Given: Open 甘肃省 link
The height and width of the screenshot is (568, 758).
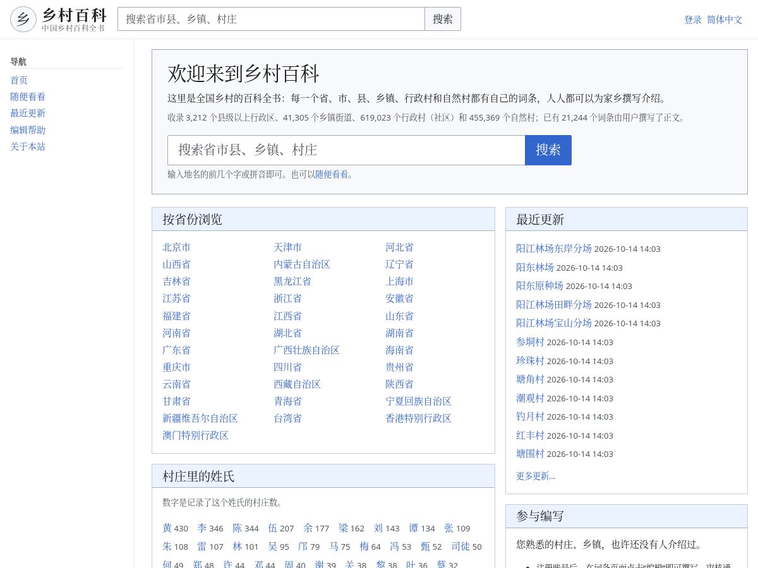Looking at the screenshot, I should pos(176,401).
